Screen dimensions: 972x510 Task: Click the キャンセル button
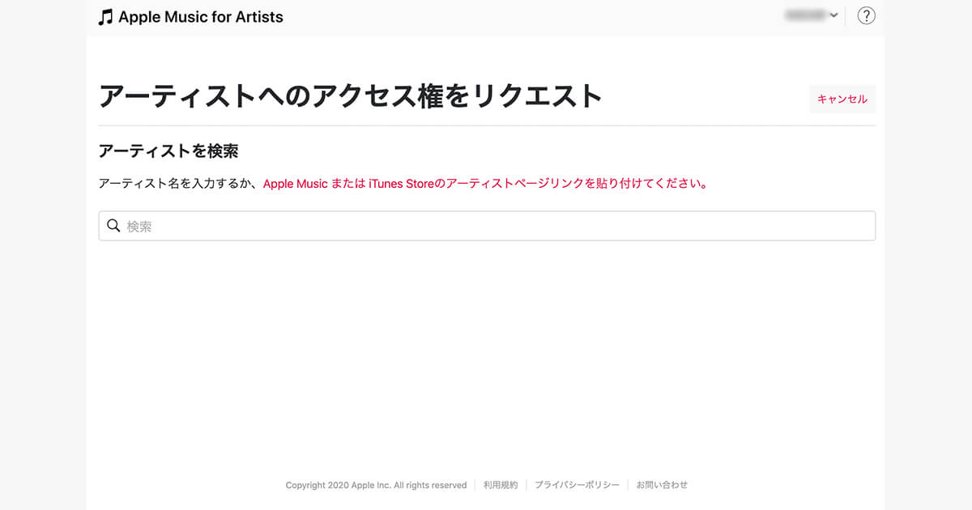(842, 99)
